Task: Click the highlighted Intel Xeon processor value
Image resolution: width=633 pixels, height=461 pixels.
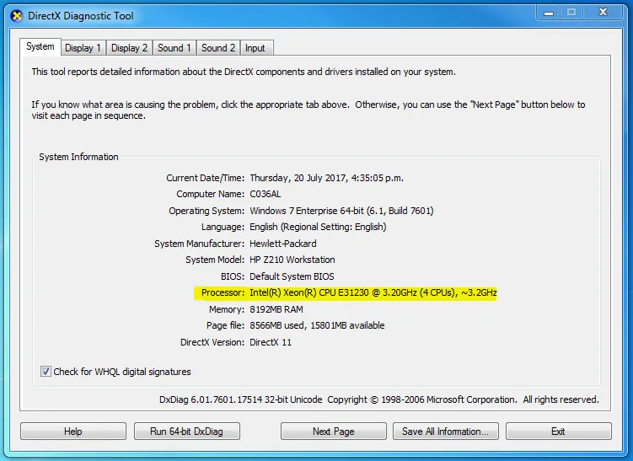Action: pyautogui.click(x=373, y=292)
